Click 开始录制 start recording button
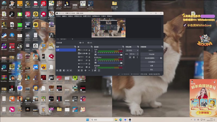The width and height of the screenshot is (217, 122). (152, 54)
